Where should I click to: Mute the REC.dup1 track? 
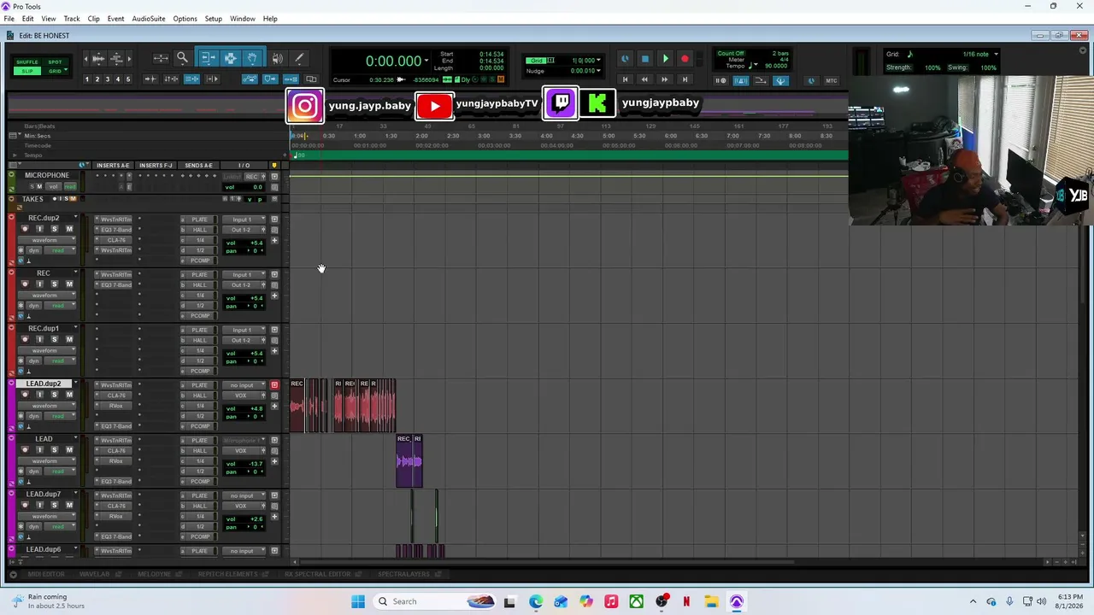pyautogui.click(x=69, y=339)
